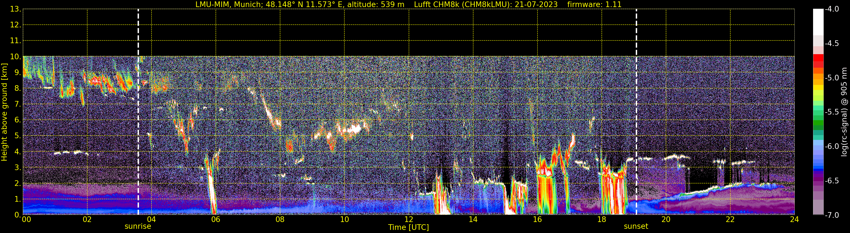
Task: Click the '-4.0' colorbar tick label
Action: point(832,9)
